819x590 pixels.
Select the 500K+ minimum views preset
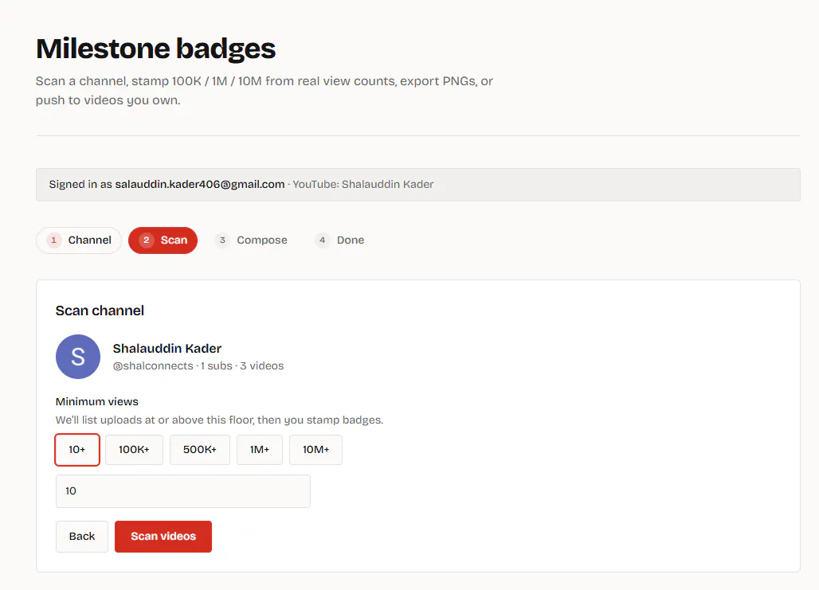pos(199,450)
